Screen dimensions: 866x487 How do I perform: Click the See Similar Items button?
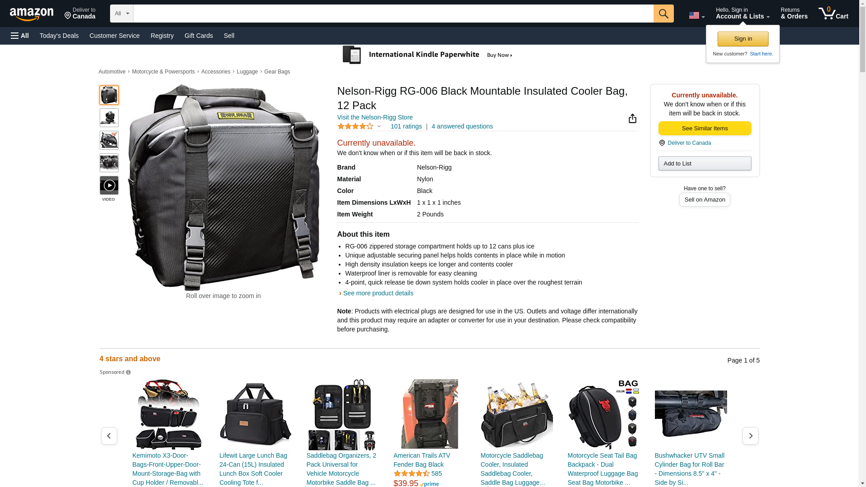(x=705, y=129)
